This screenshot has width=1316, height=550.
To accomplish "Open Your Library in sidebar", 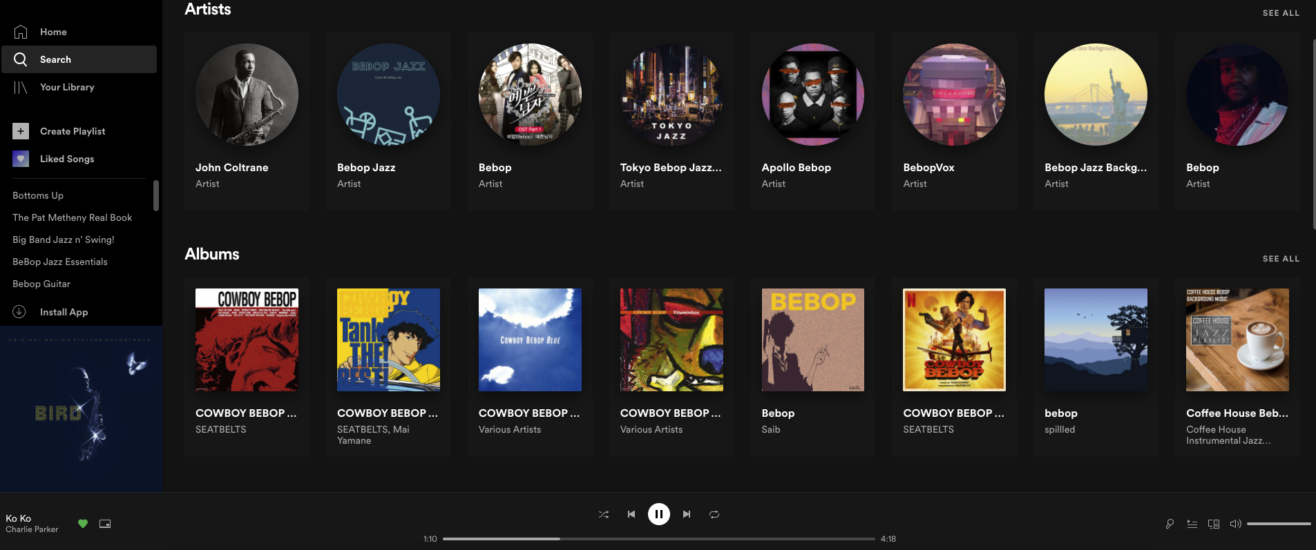I will point(67,87).
